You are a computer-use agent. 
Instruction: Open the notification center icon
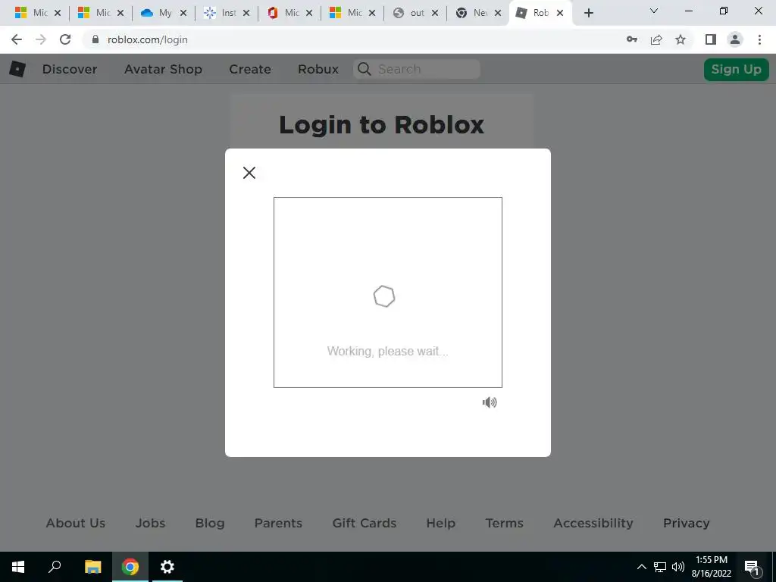click(752, 567)
